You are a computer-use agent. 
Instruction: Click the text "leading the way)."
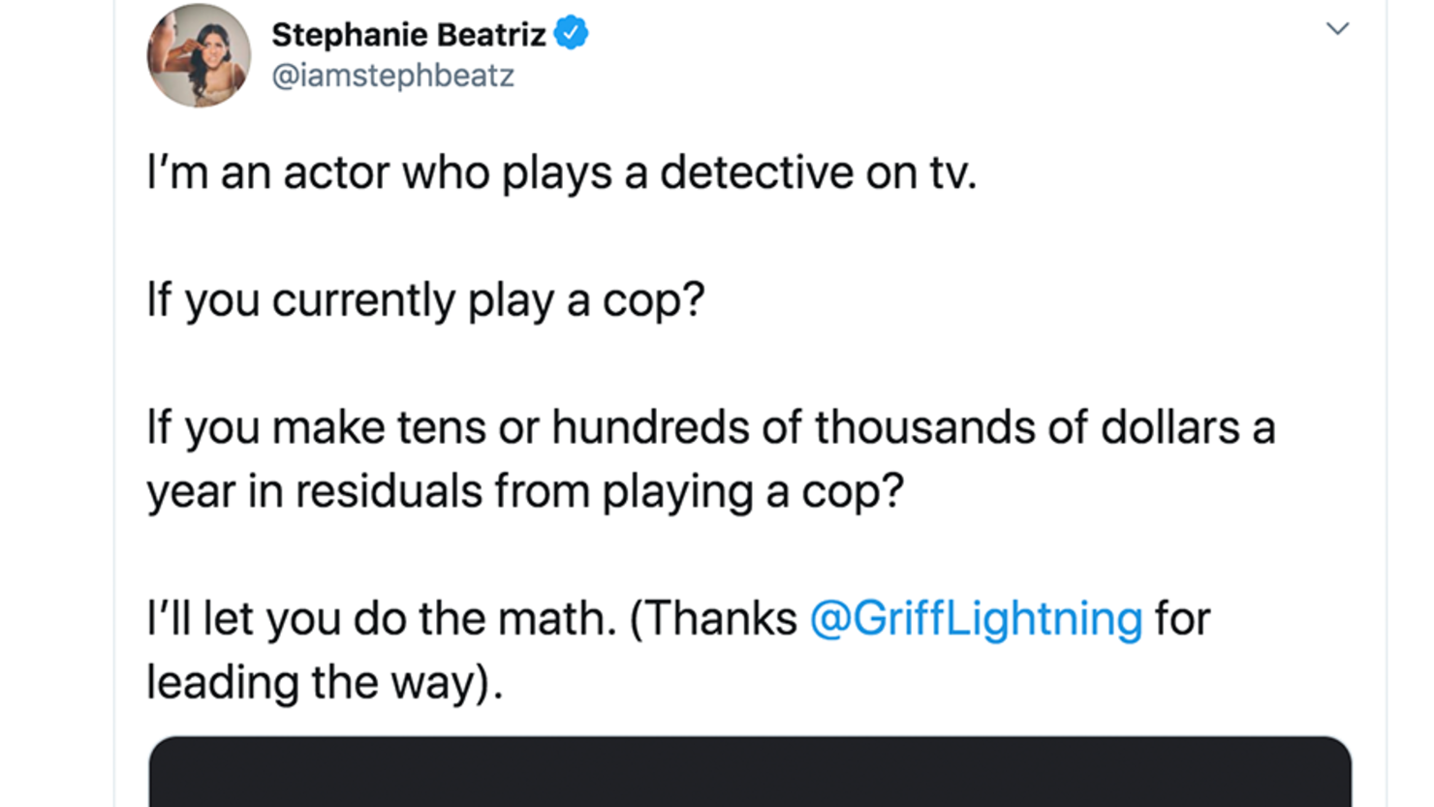(325, 682)
